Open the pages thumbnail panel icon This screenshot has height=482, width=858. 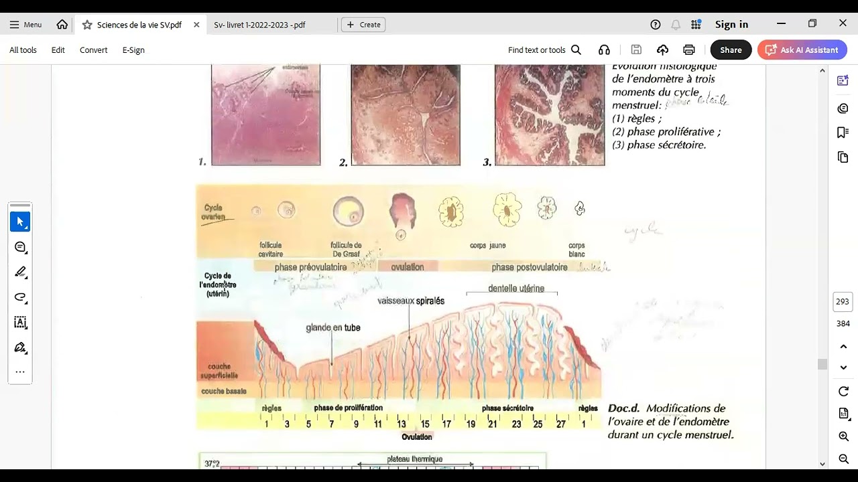click(843, 157)
